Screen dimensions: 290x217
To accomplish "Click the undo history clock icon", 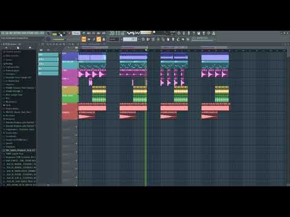I will click(x=179, y=33).
